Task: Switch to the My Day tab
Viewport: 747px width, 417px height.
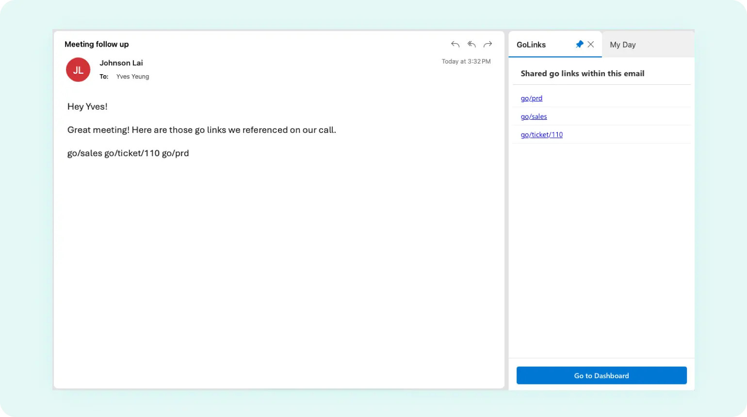Action: pos(622,44)
